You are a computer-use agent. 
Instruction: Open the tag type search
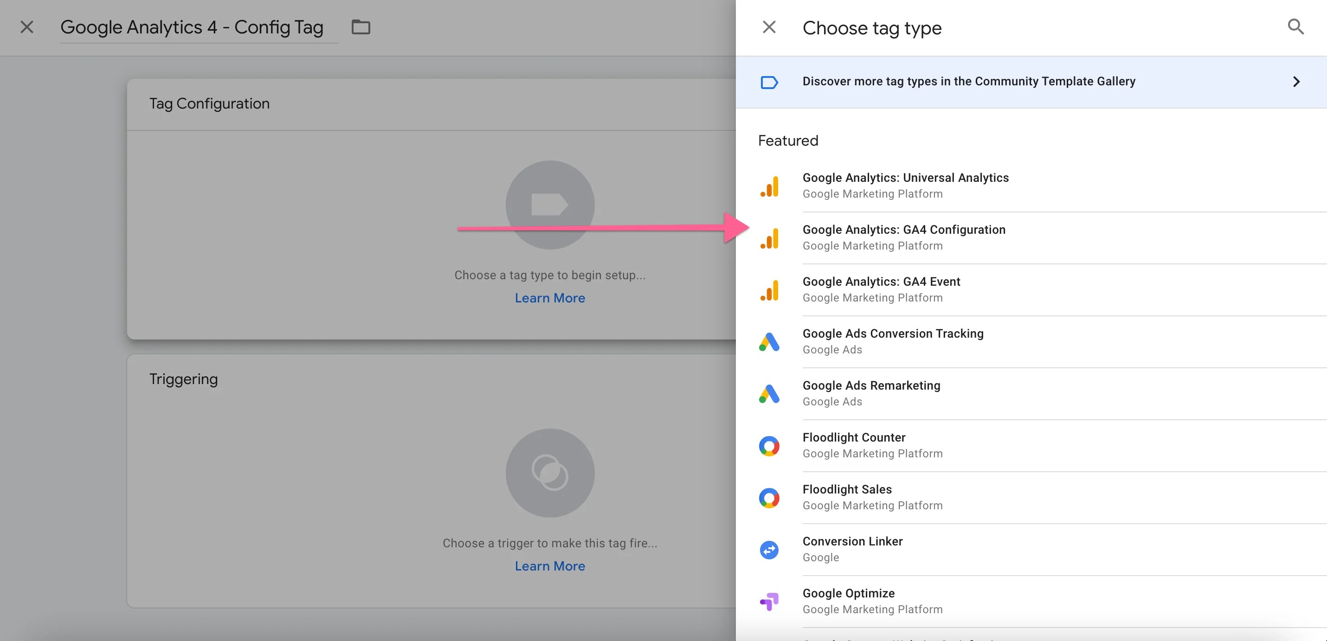[x=1295, y=27]
